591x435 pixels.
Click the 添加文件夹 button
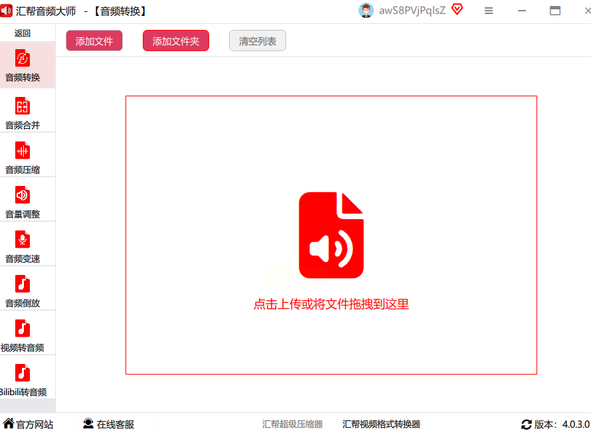(176, 41)
